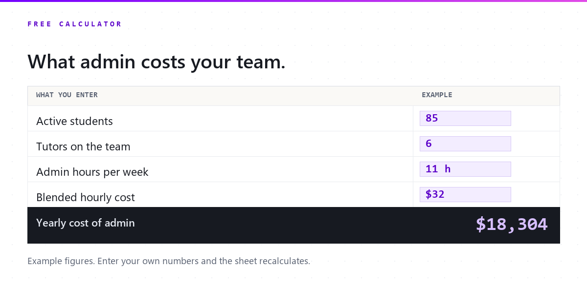Viewport: 587px width, 290px height.
Task: Click the "Admin hours per week" label
Action: point(92,172)
